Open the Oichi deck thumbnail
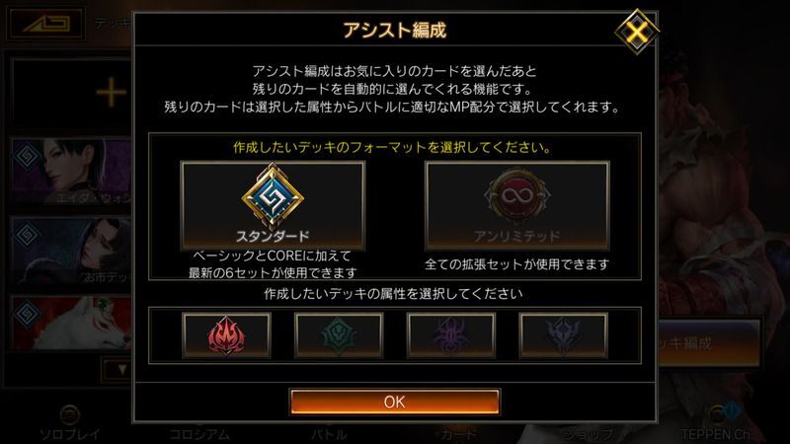Image resolution: width=790 pixels, height=444 pixels. (x=72, y=251)
